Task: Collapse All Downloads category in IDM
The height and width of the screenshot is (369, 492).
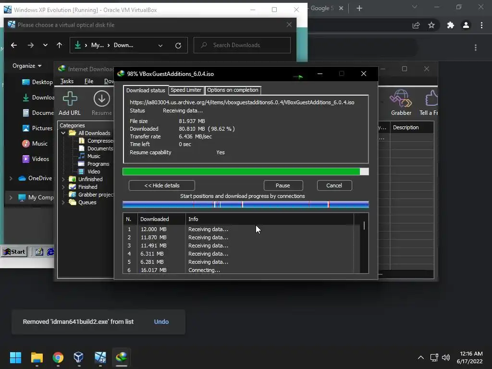Action: 63,133
